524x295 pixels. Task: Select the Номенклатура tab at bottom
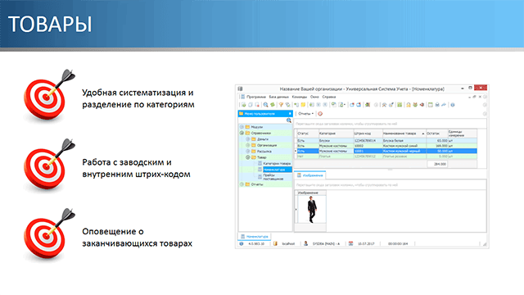[x=255, y=237]
